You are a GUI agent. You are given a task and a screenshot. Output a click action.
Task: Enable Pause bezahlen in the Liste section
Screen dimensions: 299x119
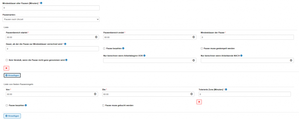tap(104, 49)
